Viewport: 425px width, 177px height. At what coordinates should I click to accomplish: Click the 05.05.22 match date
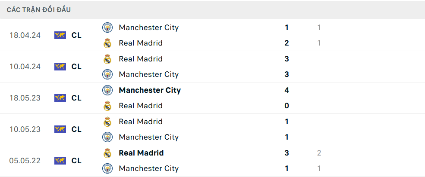coord(25,161)
